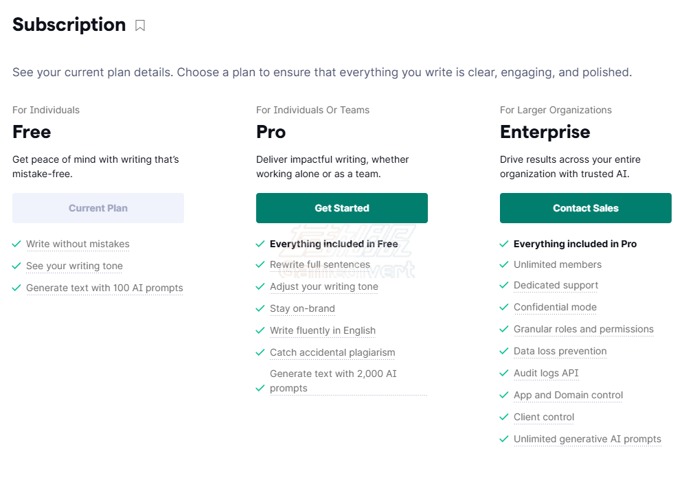The height and width of the screenshot is (502, 695).
Task: Open the 'Write without mistakes' feature link
Action: [78, 244]
